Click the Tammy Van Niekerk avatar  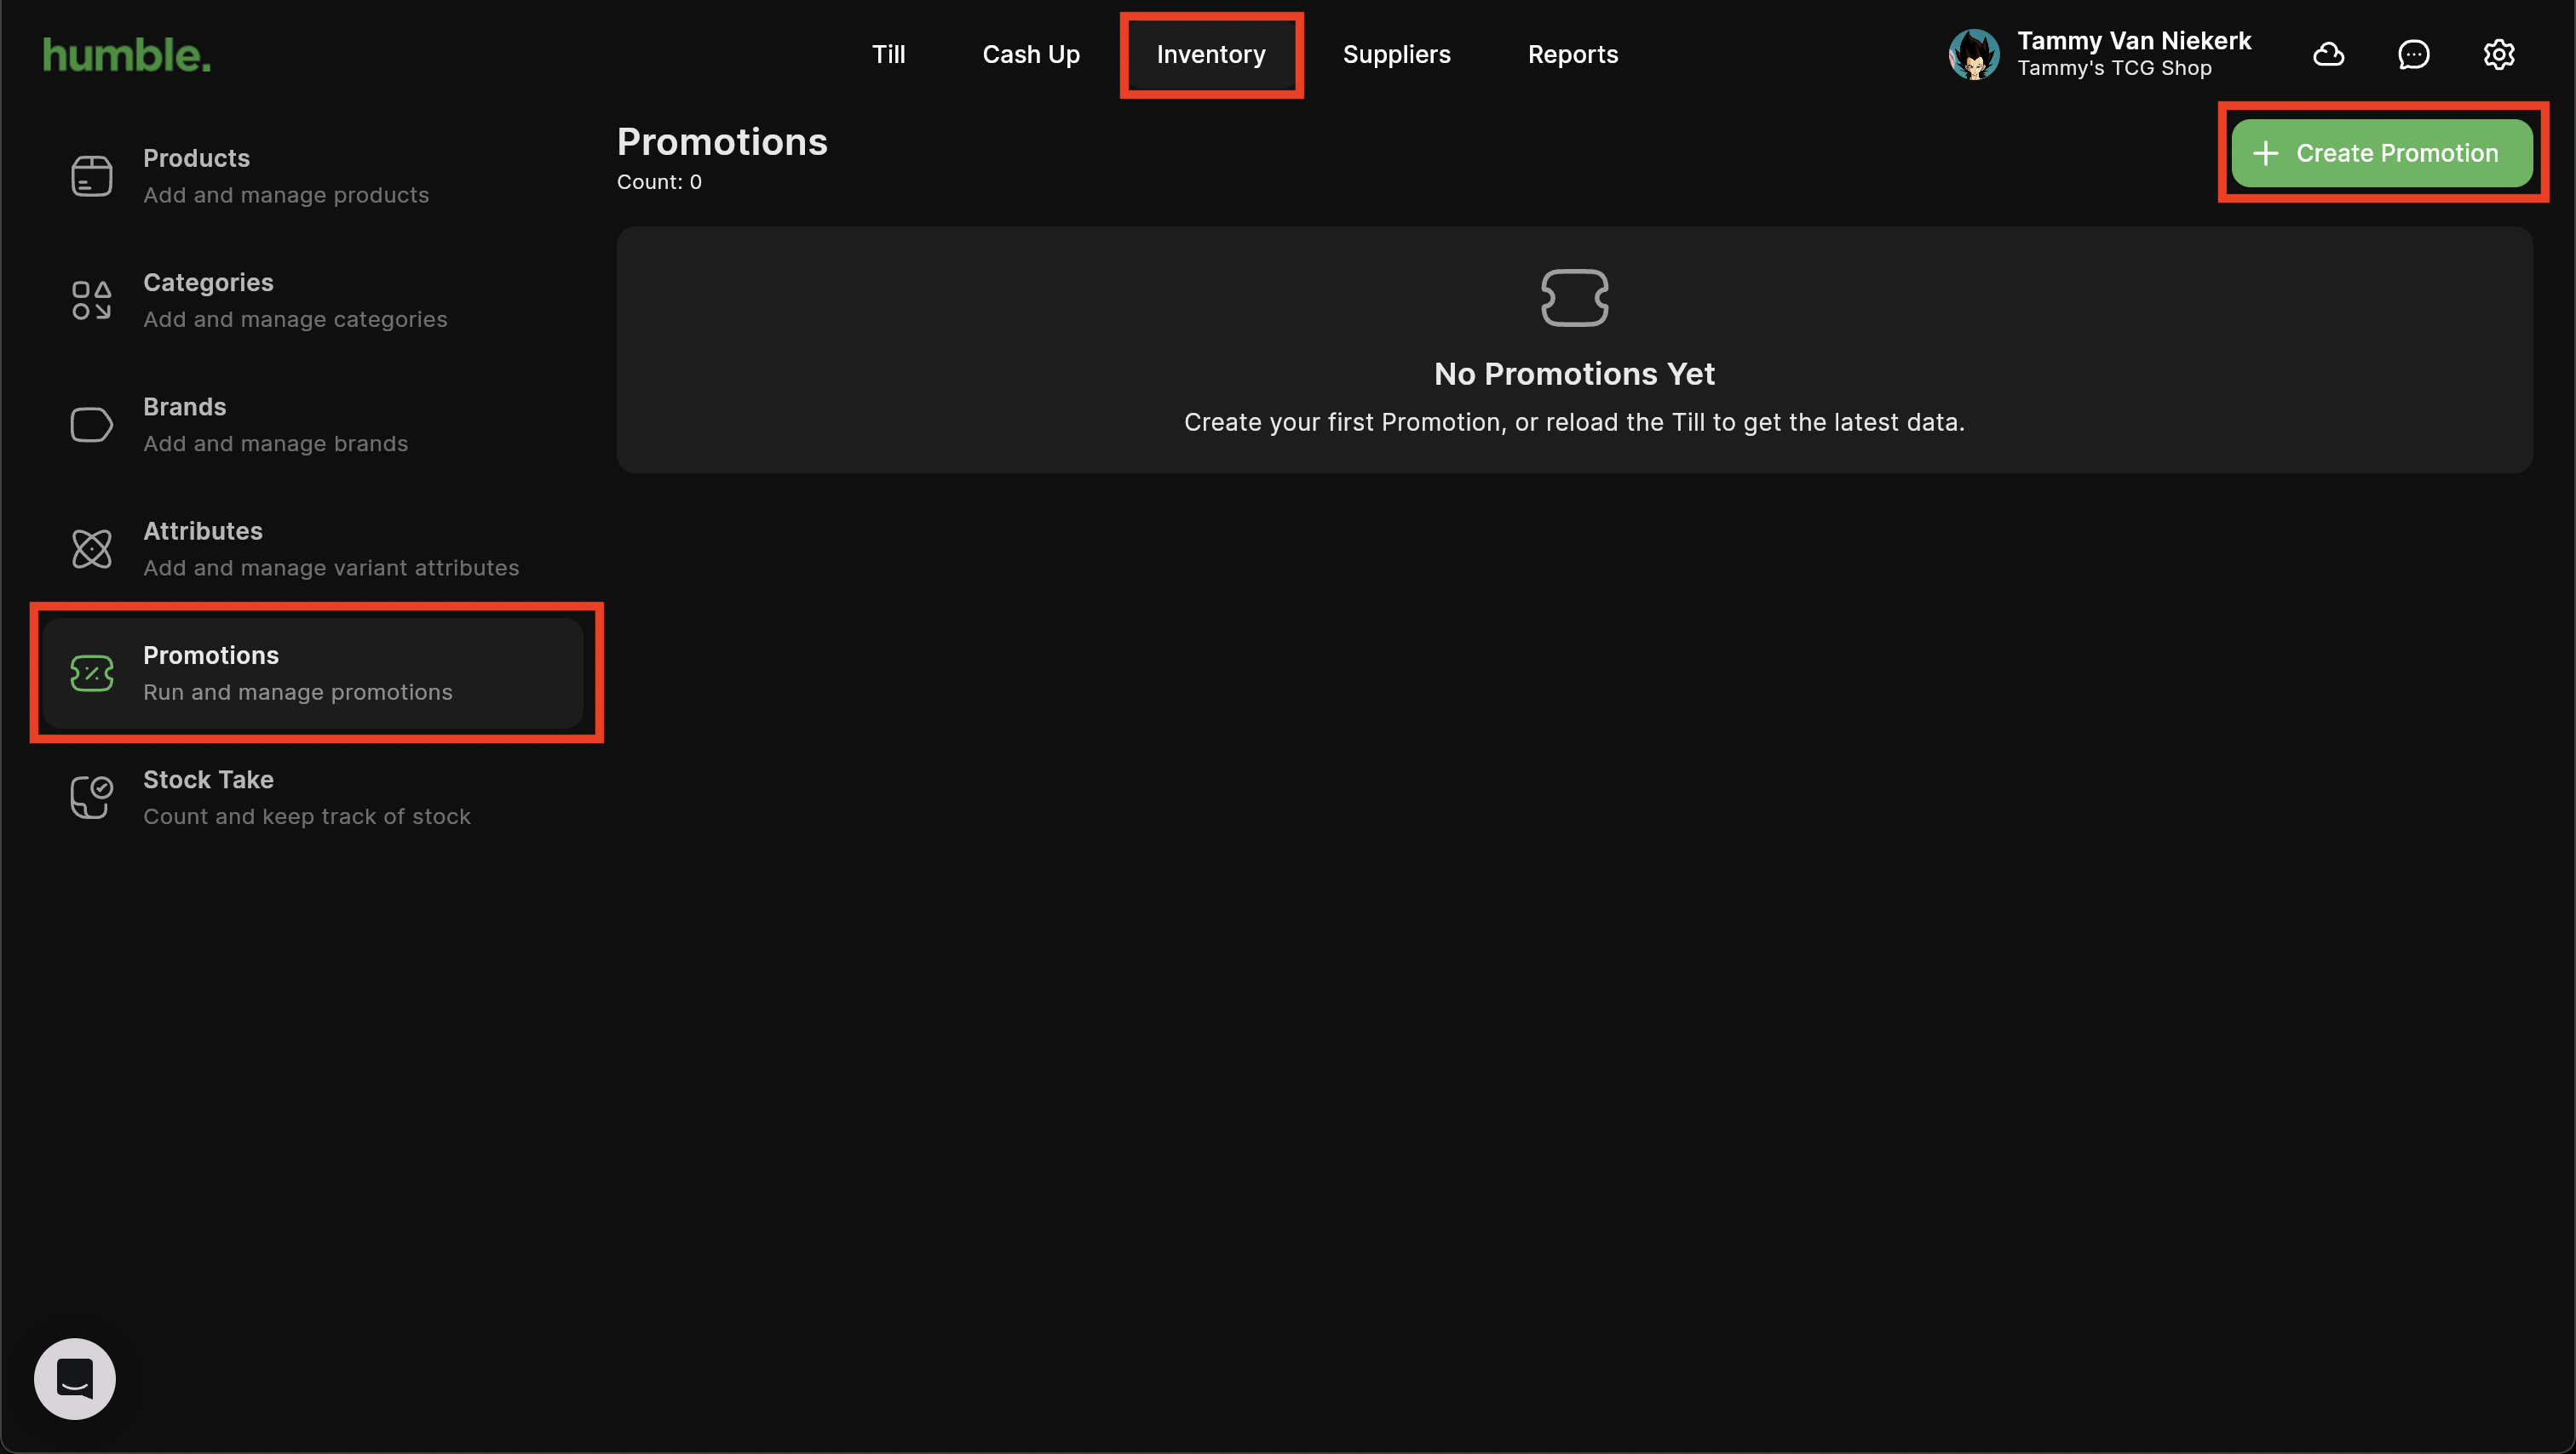[1973, 54]
